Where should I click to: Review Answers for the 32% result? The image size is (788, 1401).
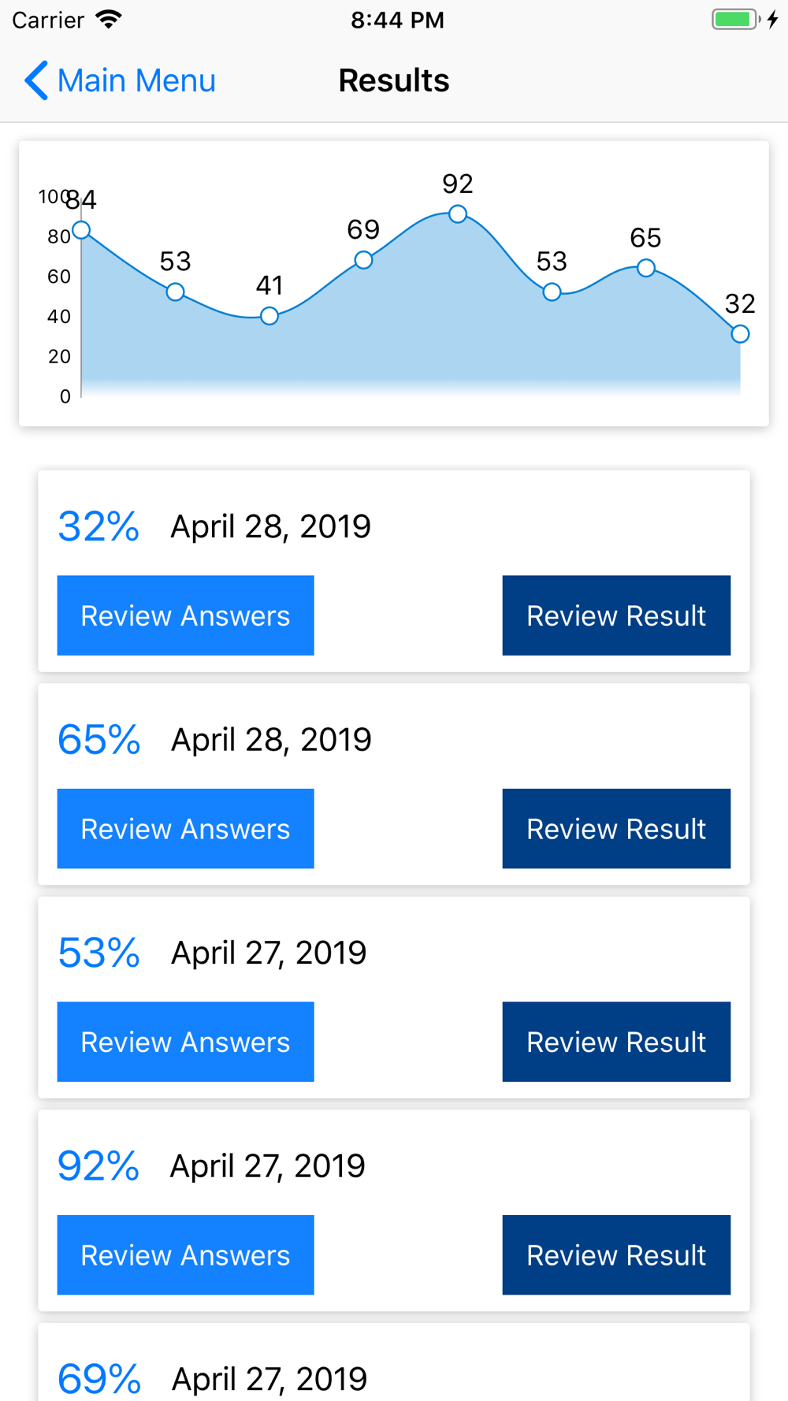[185, 615]
